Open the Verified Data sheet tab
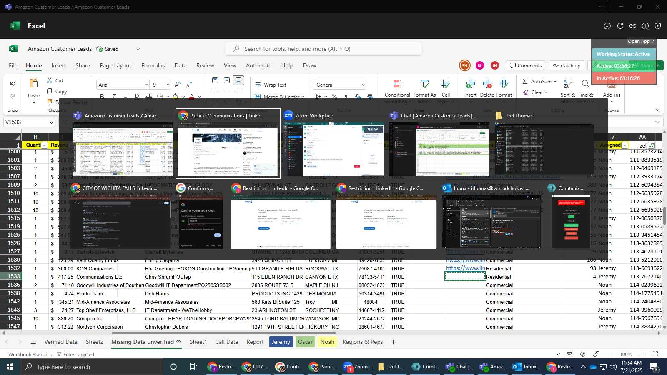 (x=61, y=342)
